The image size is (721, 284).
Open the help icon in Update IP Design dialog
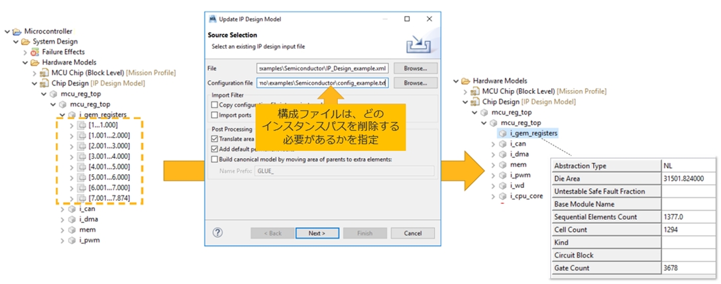(x=218, y=232)
